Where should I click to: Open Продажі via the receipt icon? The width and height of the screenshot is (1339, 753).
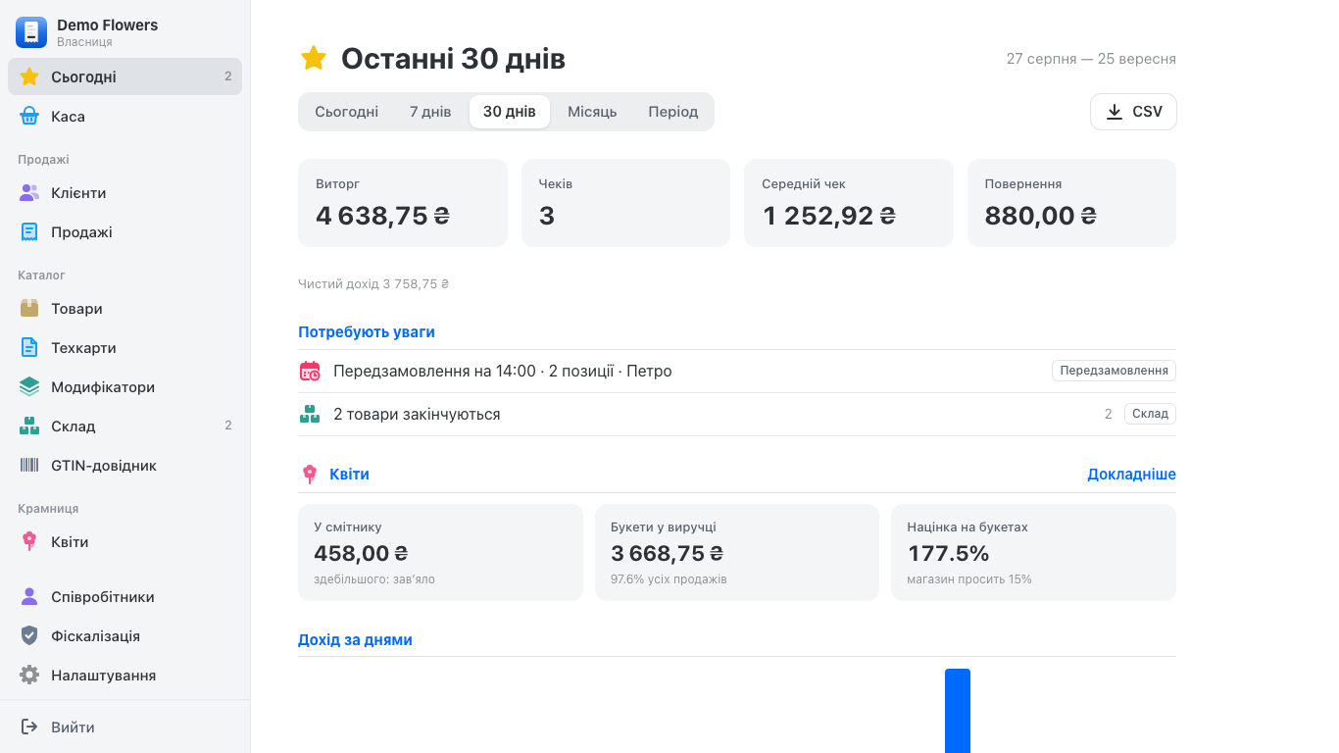(x=29, y=232)
